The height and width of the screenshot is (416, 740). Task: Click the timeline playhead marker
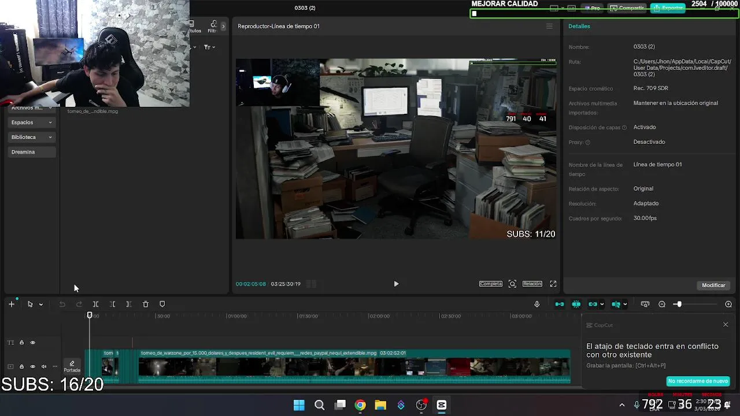pos(90,315)
